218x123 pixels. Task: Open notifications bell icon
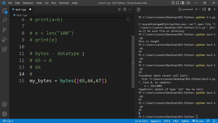click(214, 121)
